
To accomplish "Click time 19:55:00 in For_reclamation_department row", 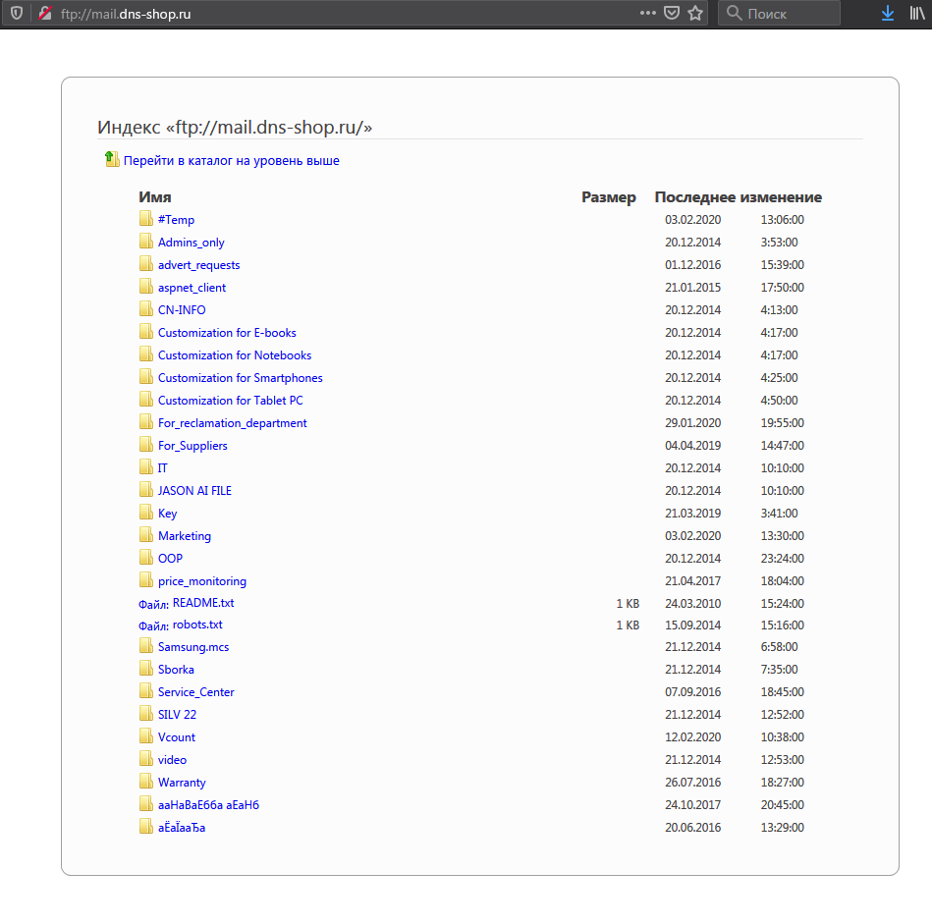I will 782,423.
